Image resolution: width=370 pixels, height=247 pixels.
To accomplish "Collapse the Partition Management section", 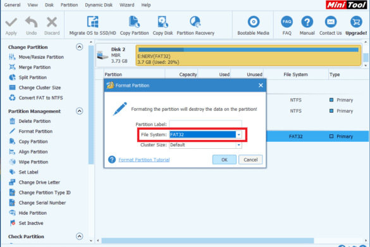I will point(80,111).
